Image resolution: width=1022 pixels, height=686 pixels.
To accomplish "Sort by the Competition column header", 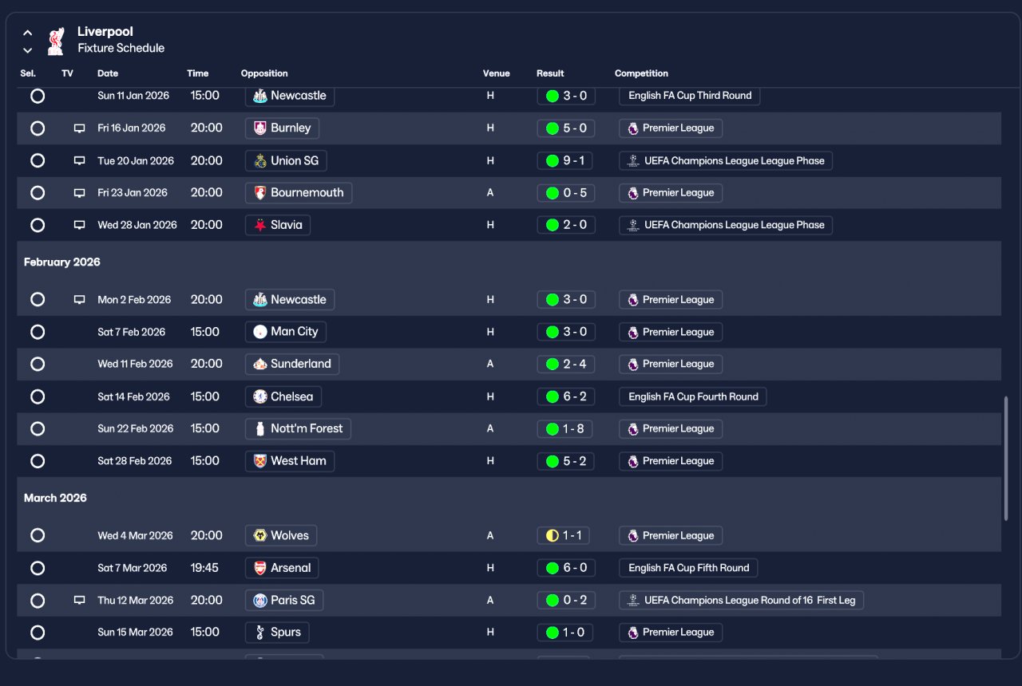I will [641, 73].
